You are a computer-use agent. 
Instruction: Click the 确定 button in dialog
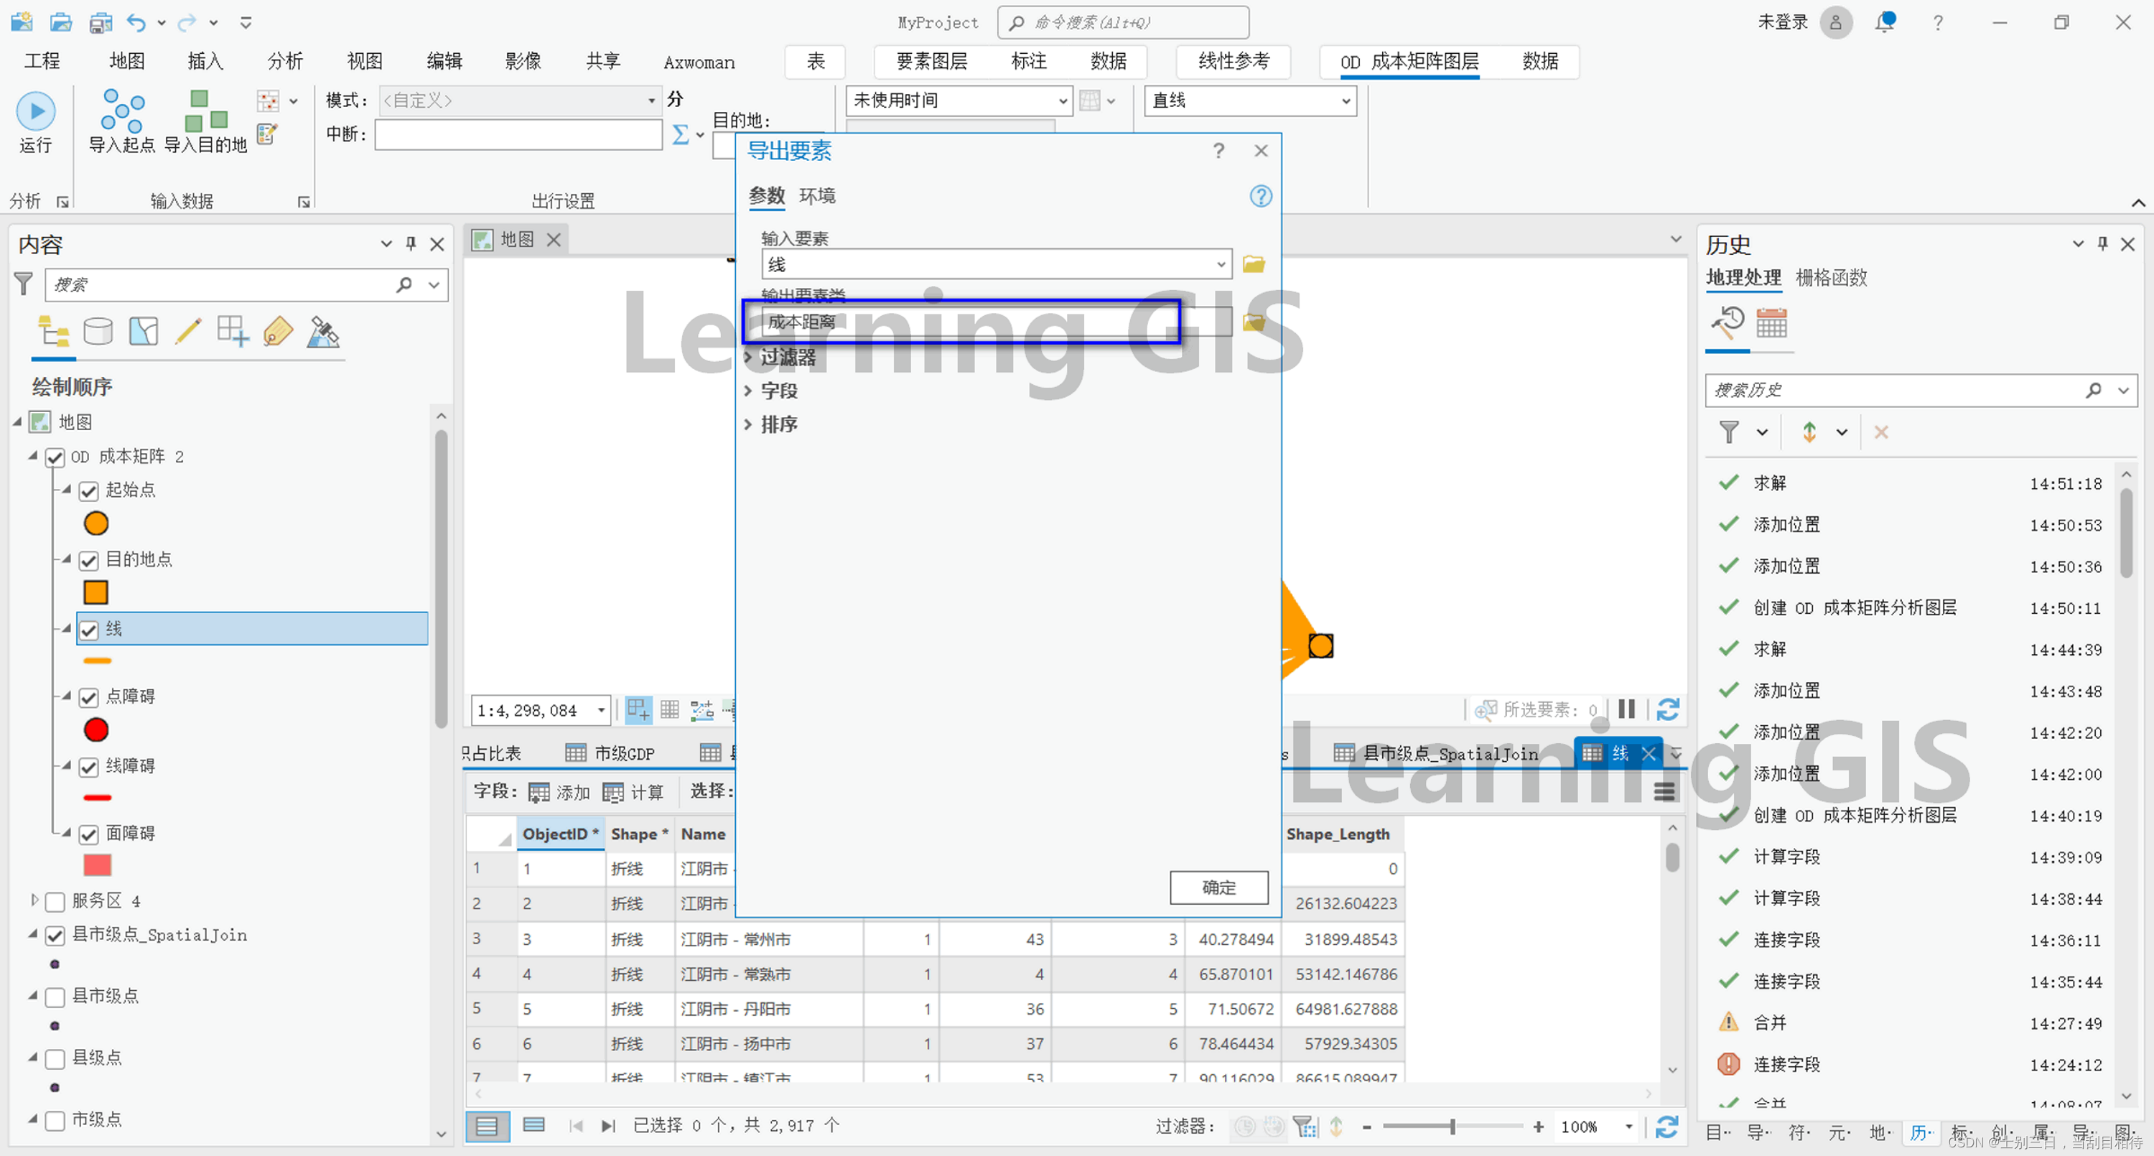coord(1218,887)
